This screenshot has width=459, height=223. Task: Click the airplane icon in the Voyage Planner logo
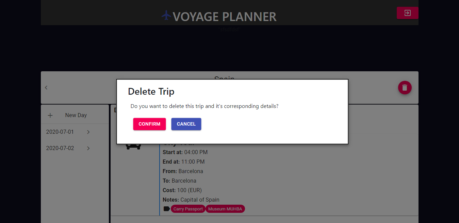(166, 15)
